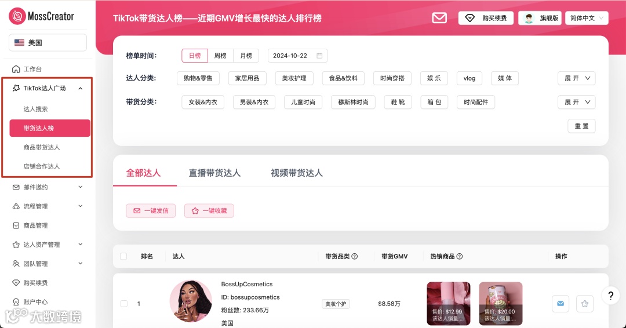Open the 简体中文 language dropdown
626x328 pixels.
pyautogui.click(x=587, y=18)
